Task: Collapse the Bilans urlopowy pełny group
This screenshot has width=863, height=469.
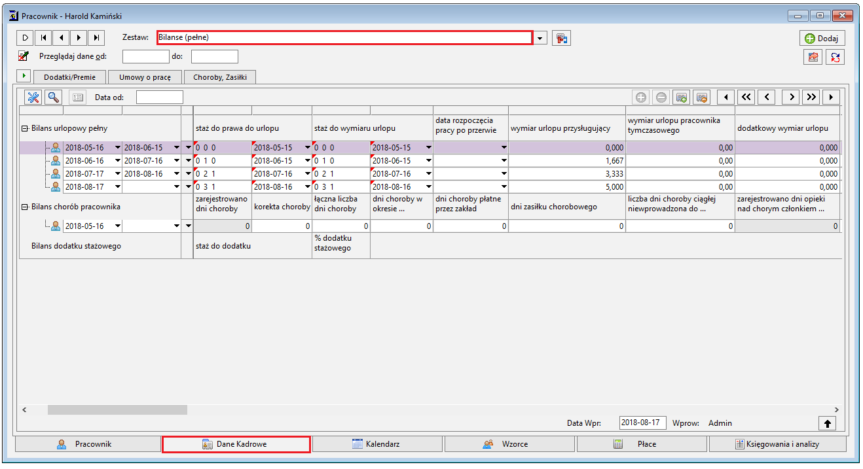Action: click(x=25, y=129)
